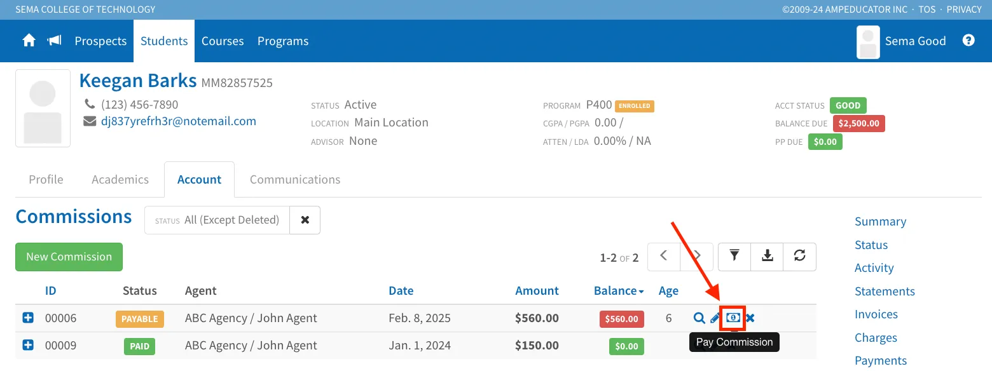Go to the previous page of commissions

click(x=664, y=256)
